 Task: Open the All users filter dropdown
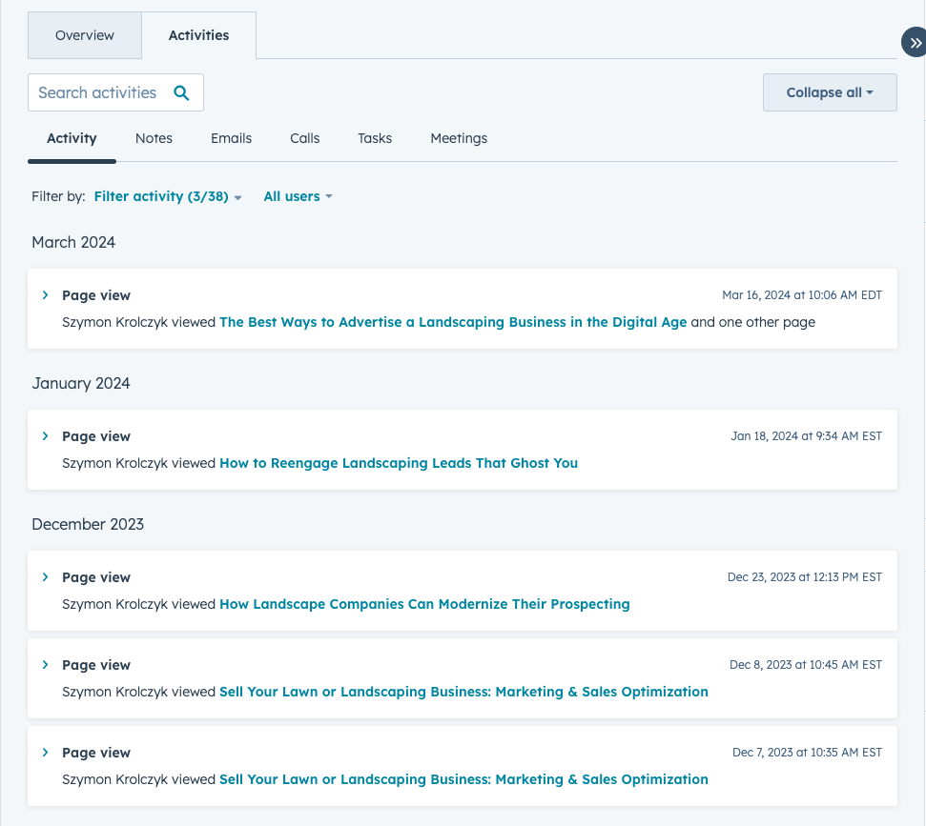click(298, 196)
